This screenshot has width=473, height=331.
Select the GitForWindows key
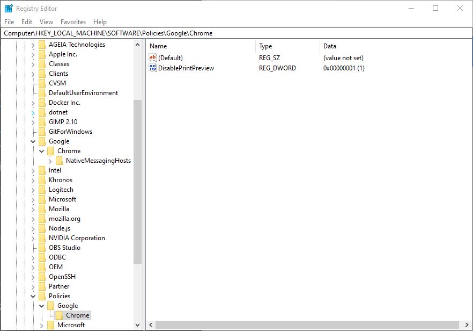[x=70, y=132]
